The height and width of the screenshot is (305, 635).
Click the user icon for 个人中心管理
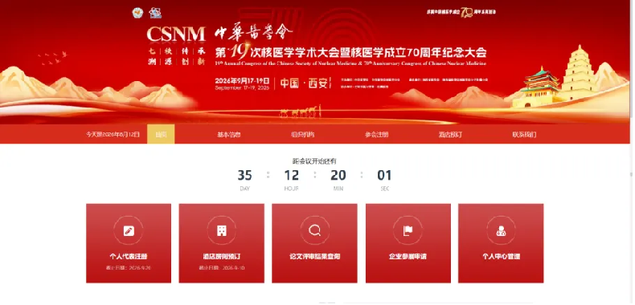click(x=501, y=230)
